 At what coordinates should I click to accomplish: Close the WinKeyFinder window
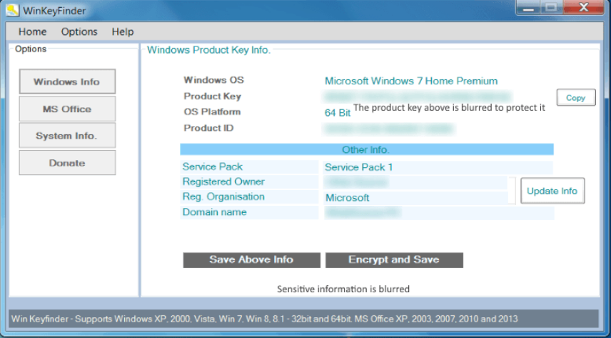[x=583, y=8]
